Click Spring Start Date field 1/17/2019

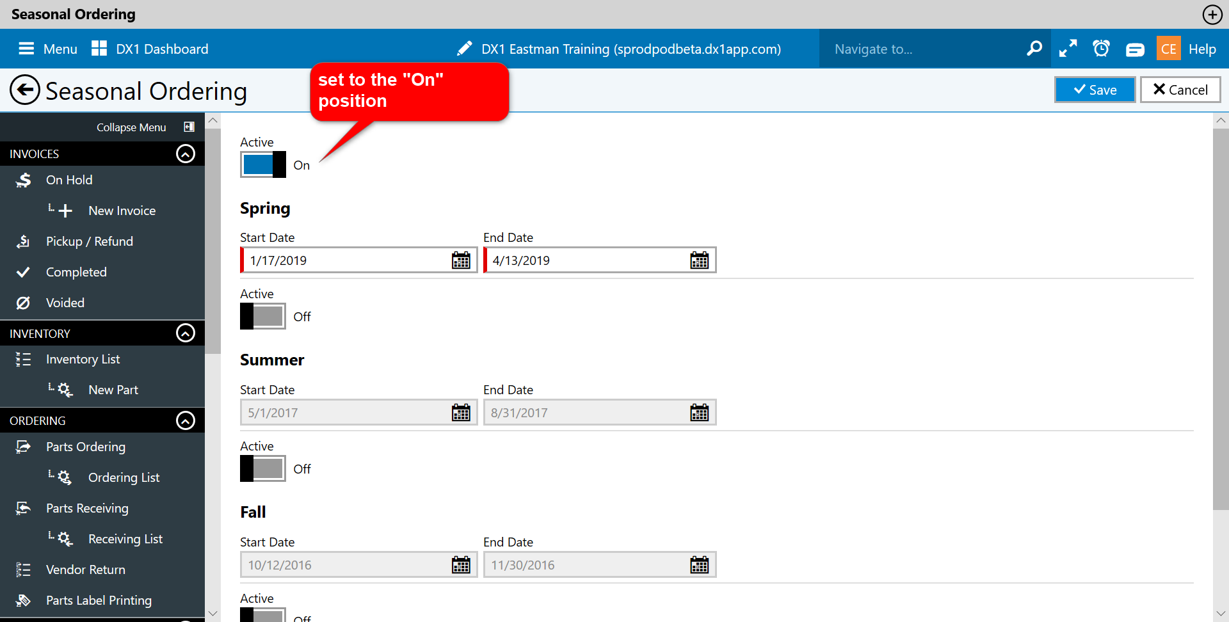[358, 260]
